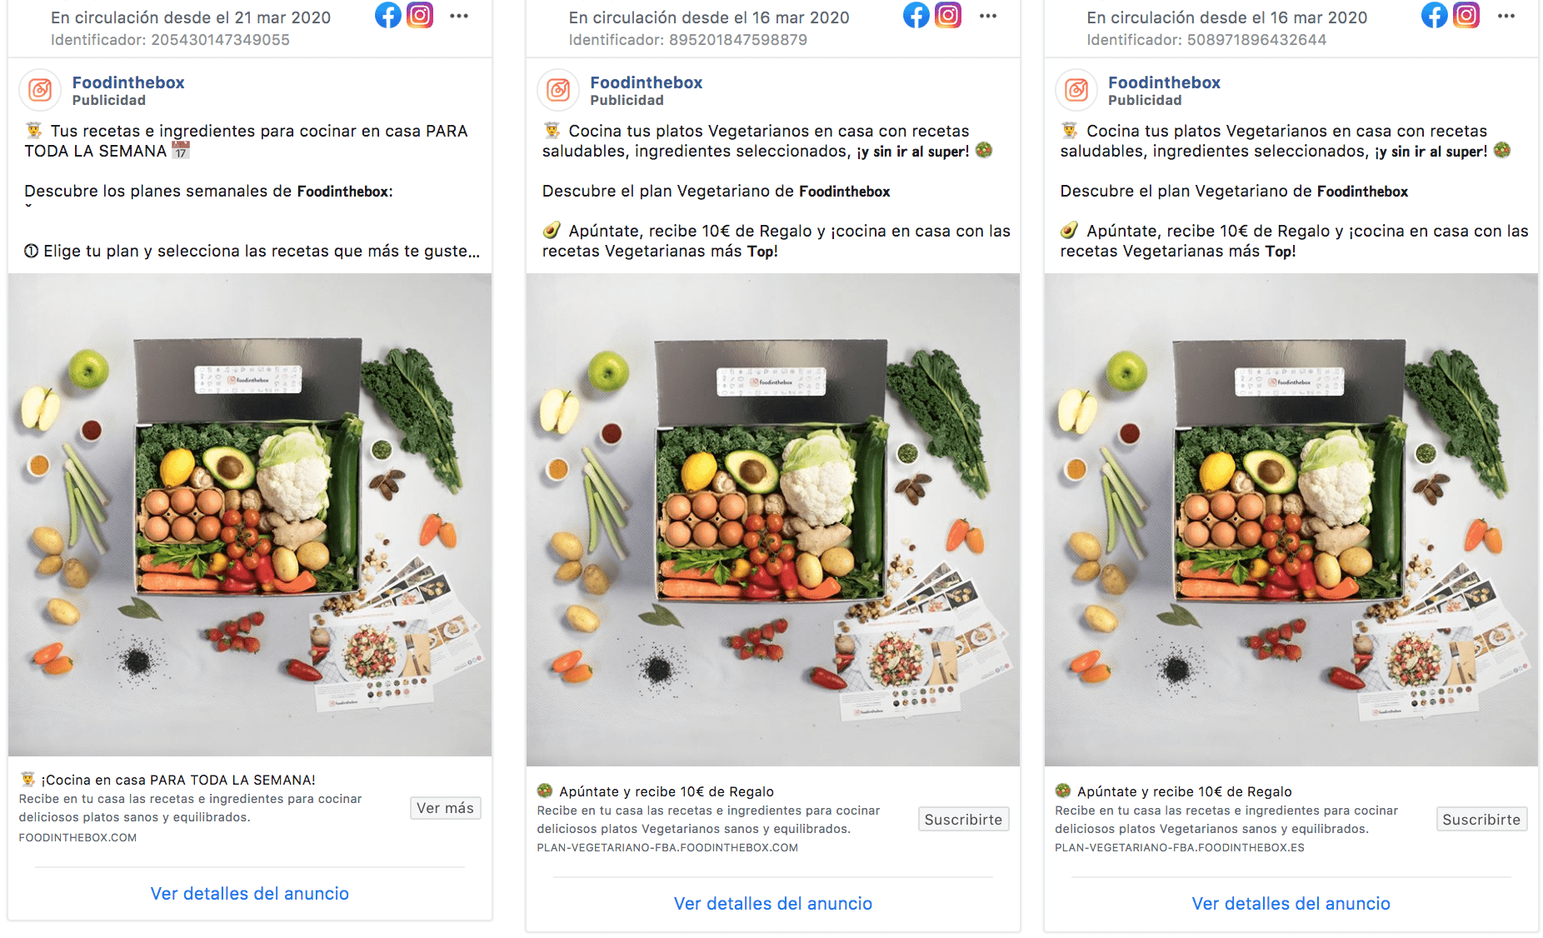Expand truncated text in first ad description
The height and width of the screenshot is (938, 1543).
point(473,252)
